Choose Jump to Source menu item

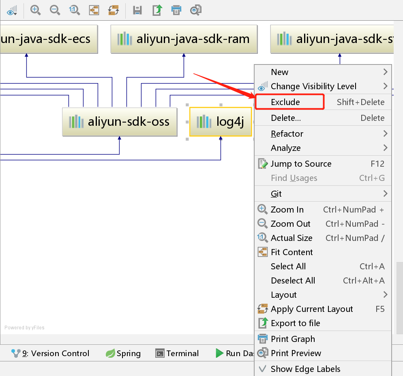(323, 164)
